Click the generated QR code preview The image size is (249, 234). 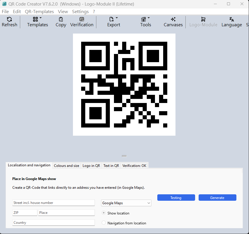click(124, 85)
